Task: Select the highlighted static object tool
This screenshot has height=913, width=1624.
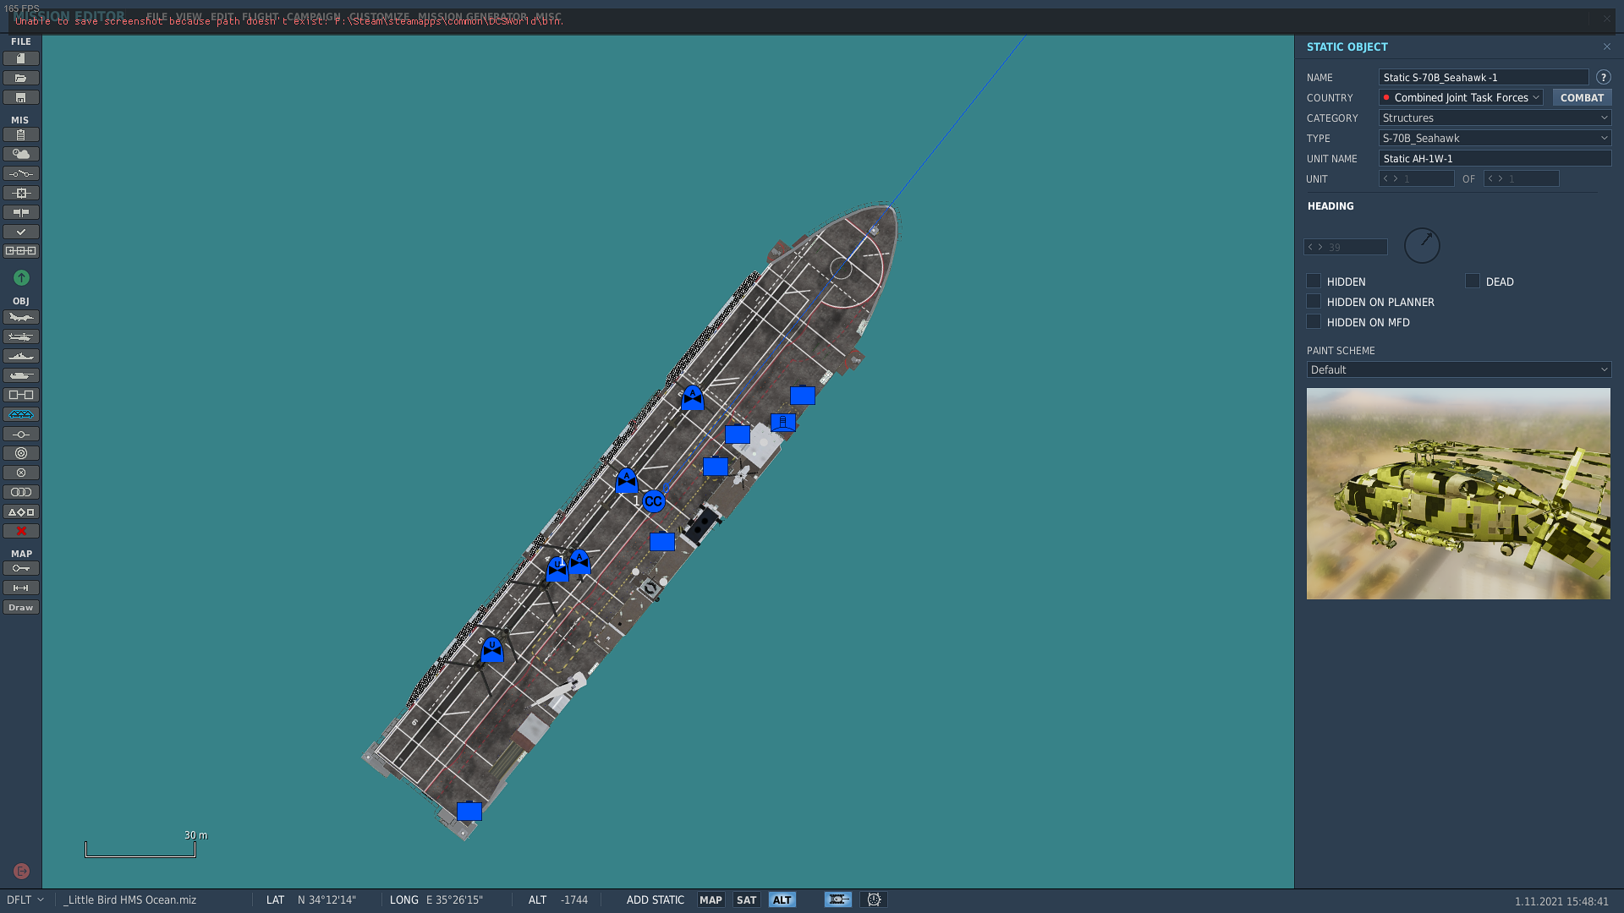Action: (x=21, y=414)
